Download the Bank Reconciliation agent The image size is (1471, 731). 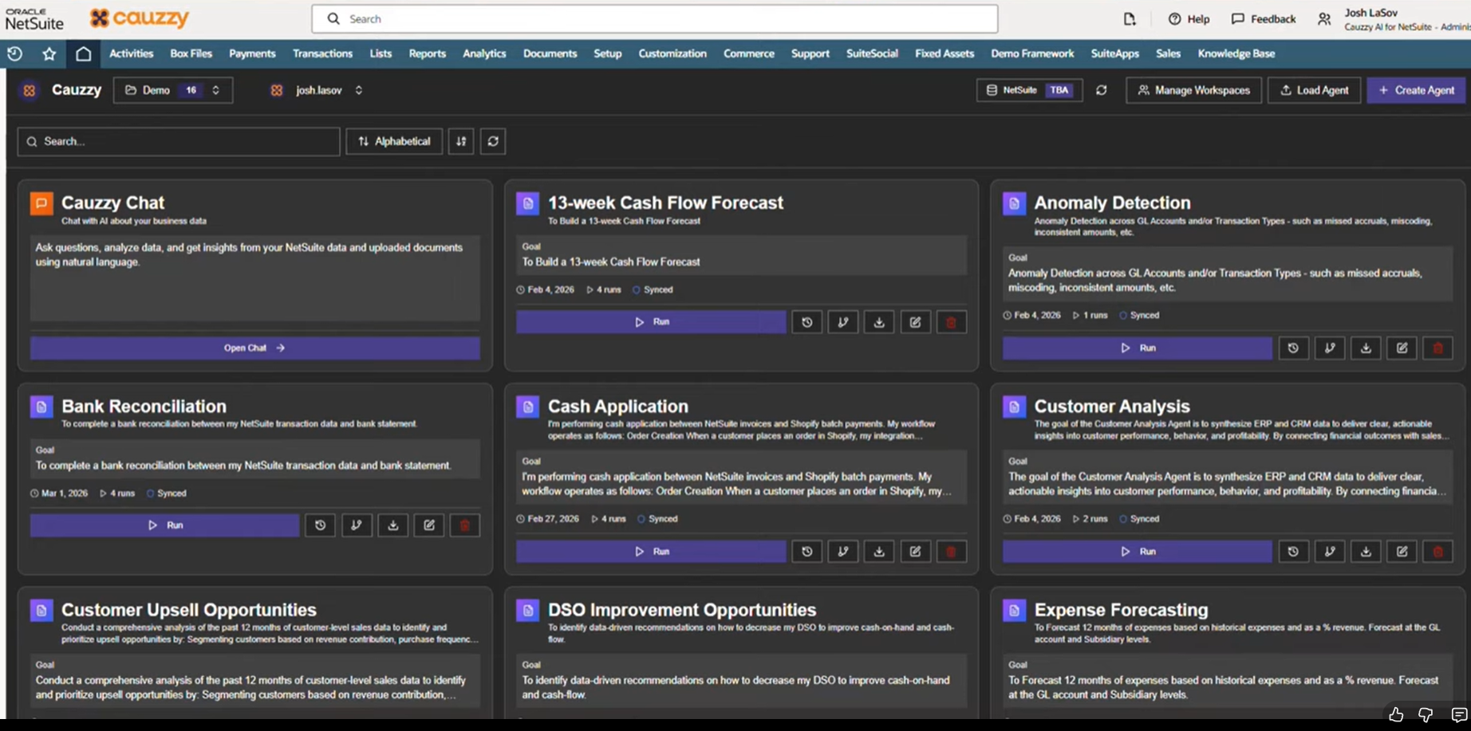[392, 525]
